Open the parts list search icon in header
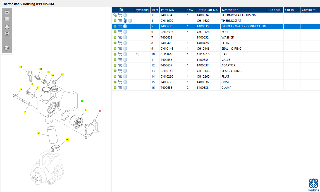 coord(122,10)
